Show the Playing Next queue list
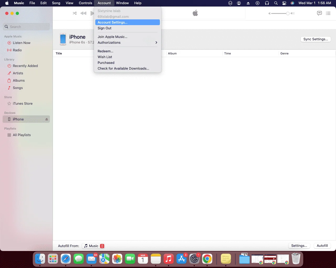The image size is (336, 268). (328, 13)
